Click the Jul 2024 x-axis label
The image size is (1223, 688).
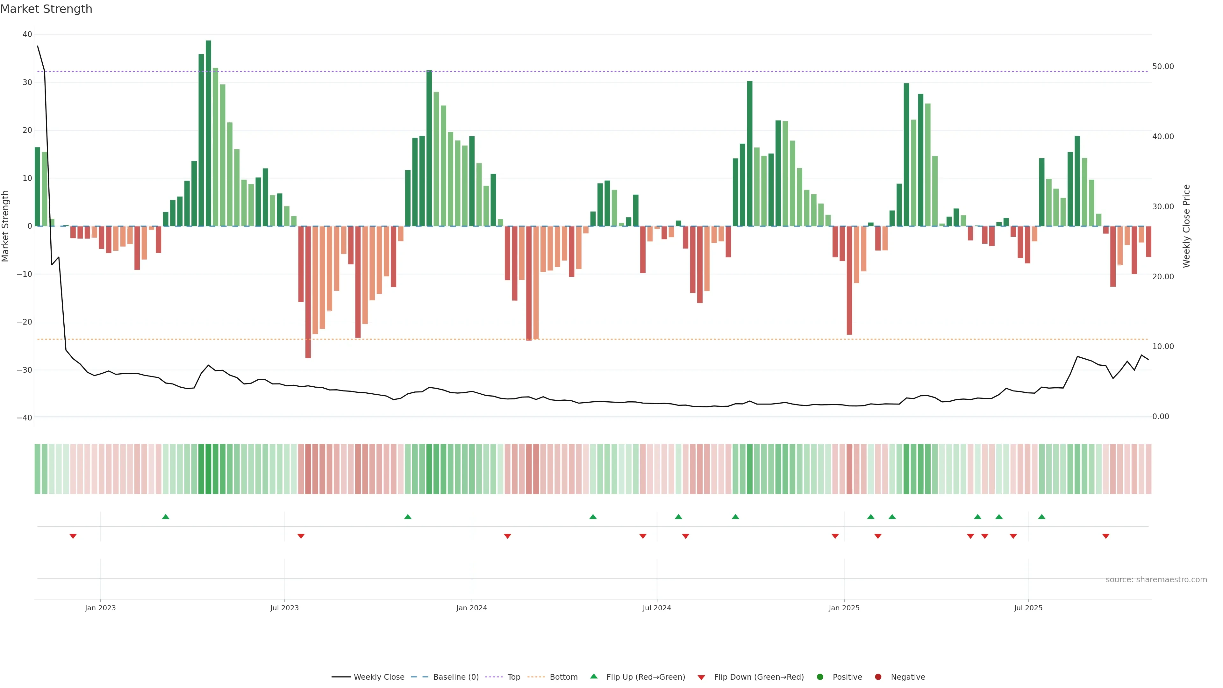[657, 608]
